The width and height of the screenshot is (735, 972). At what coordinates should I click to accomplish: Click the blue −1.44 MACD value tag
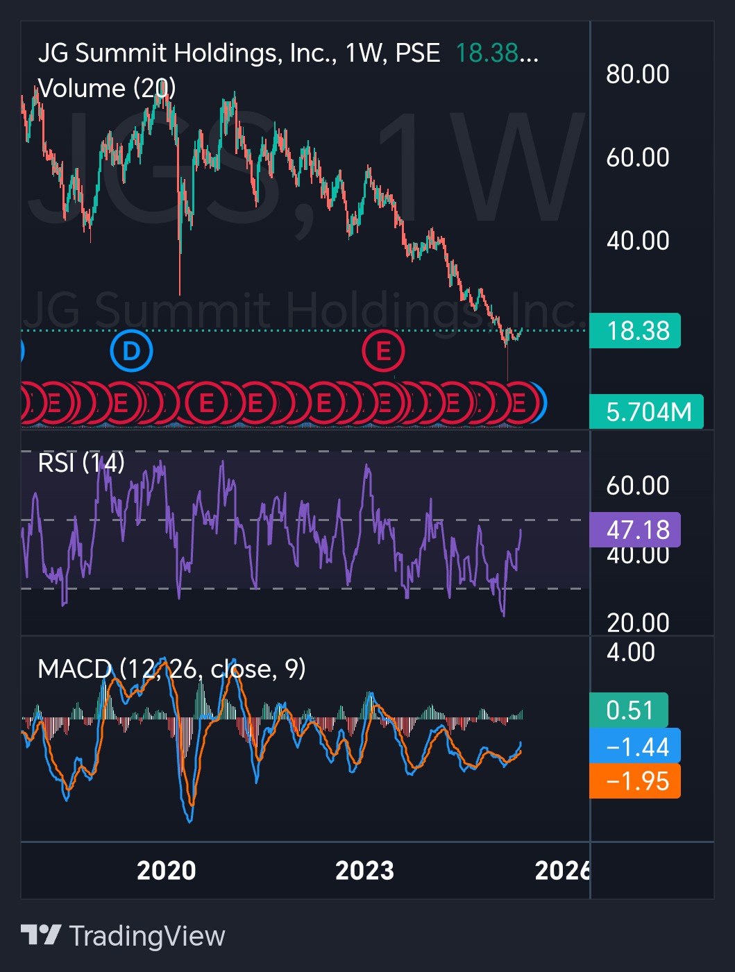pyautogui.click(x=635, y=747)
